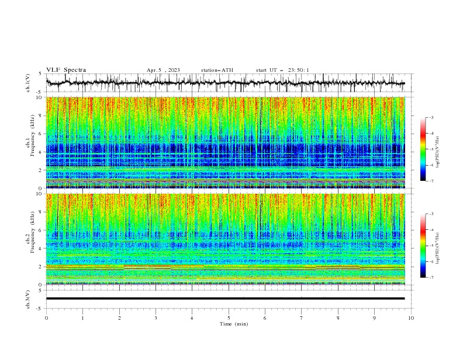This screenshot has height=357, width=463.
Task: Click the time axis tick label '10'
Action: 411,318
